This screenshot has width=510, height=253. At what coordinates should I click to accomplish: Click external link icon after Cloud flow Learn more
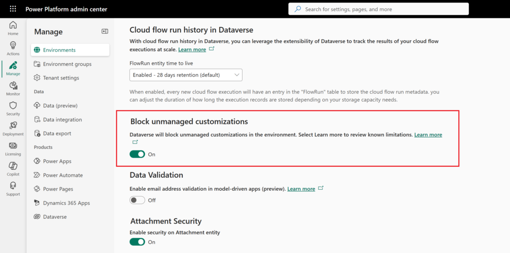[x=211, y=49]
